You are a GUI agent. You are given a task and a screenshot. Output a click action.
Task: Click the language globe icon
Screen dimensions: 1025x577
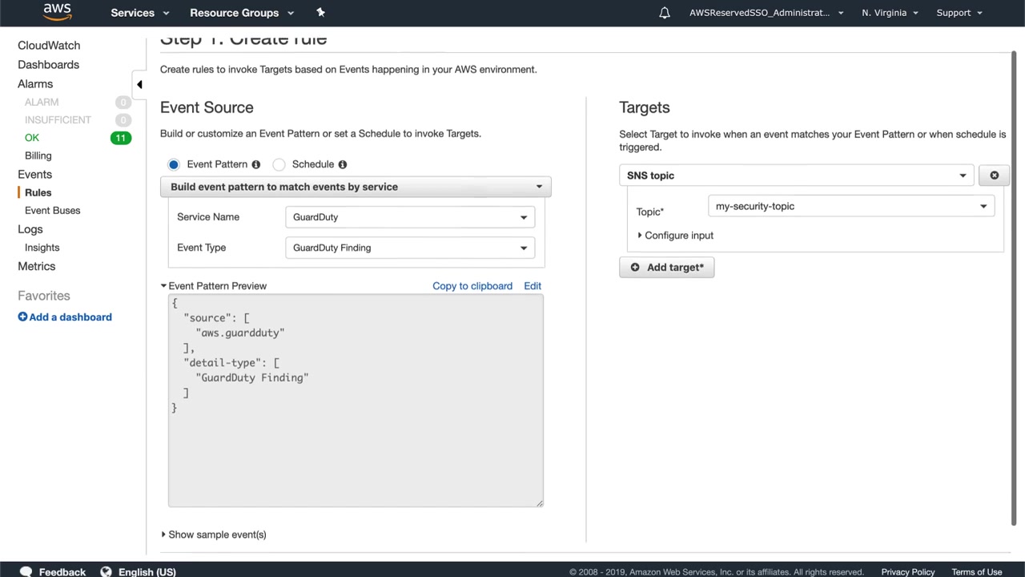click(x=106, y=571)
